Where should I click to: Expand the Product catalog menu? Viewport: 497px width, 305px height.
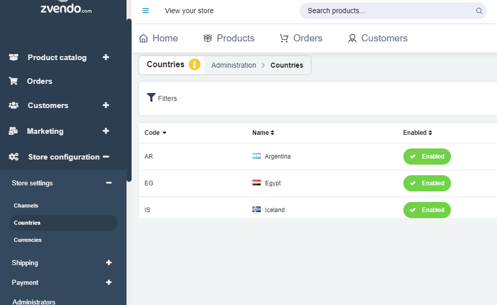pyautogui.click(x=106, y=57)
